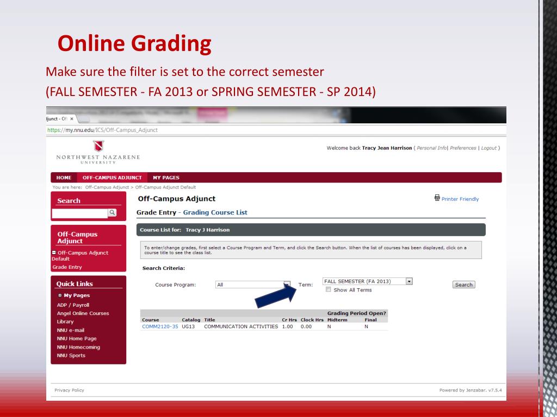
Task: Open the COMM2120-35 course link
Action: coord(160,326)
